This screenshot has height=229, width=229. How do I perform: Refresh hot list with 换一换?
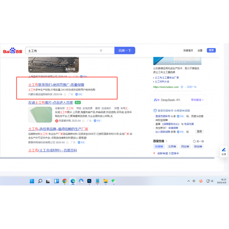pyautogui.click(x=198, y=141)
